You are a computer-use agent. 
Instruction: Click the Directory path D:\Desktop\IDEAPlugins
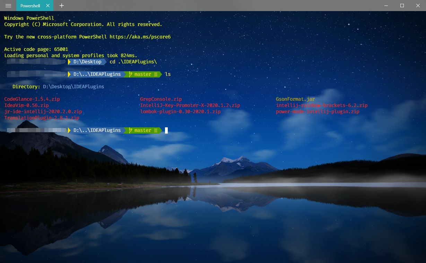(x=73, y=87)
